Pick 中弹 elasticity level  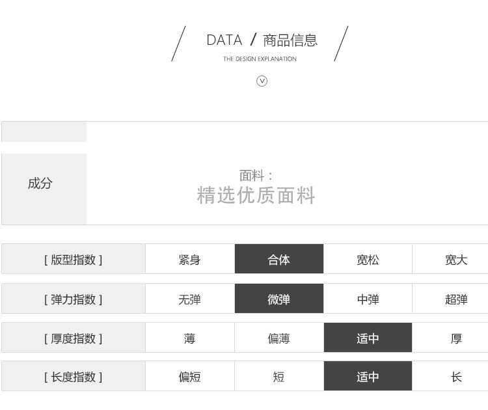coord(368,299)
